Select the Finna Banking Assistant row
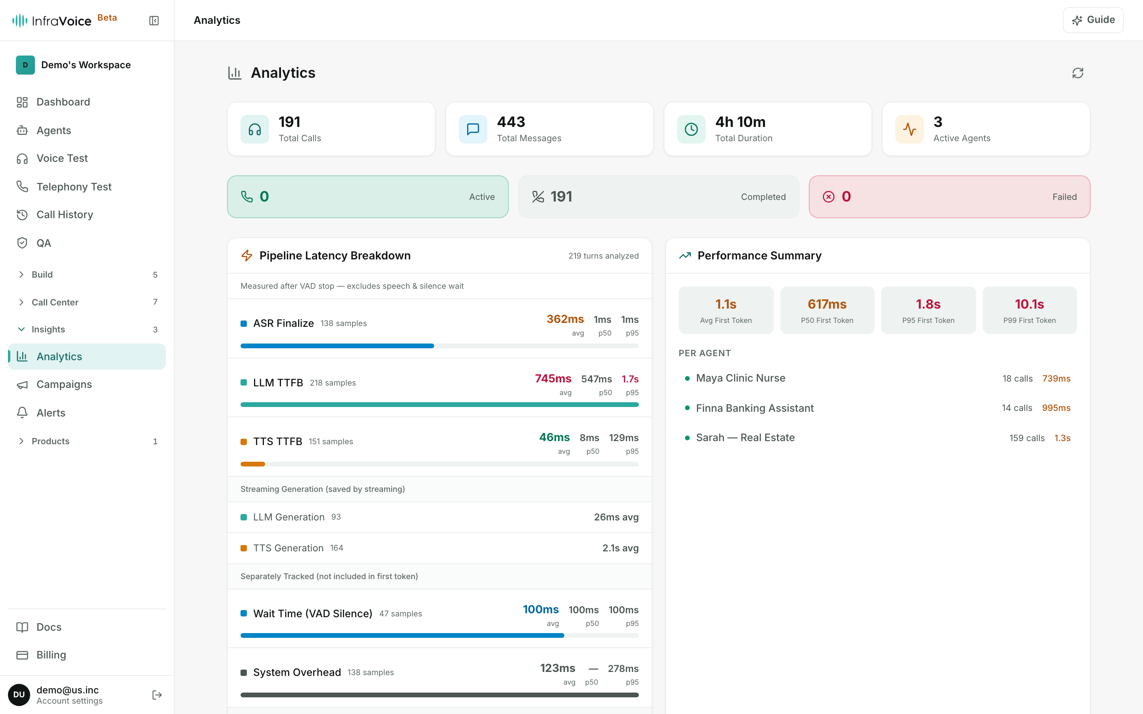 tap(877, 408)
